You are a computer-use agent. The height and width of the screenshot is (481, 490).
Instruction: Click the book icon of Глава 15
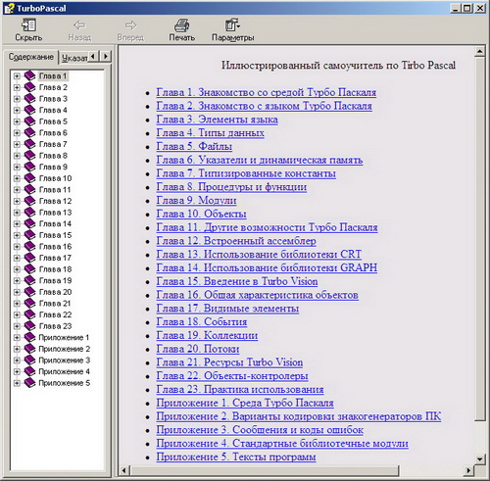(29, 235)
